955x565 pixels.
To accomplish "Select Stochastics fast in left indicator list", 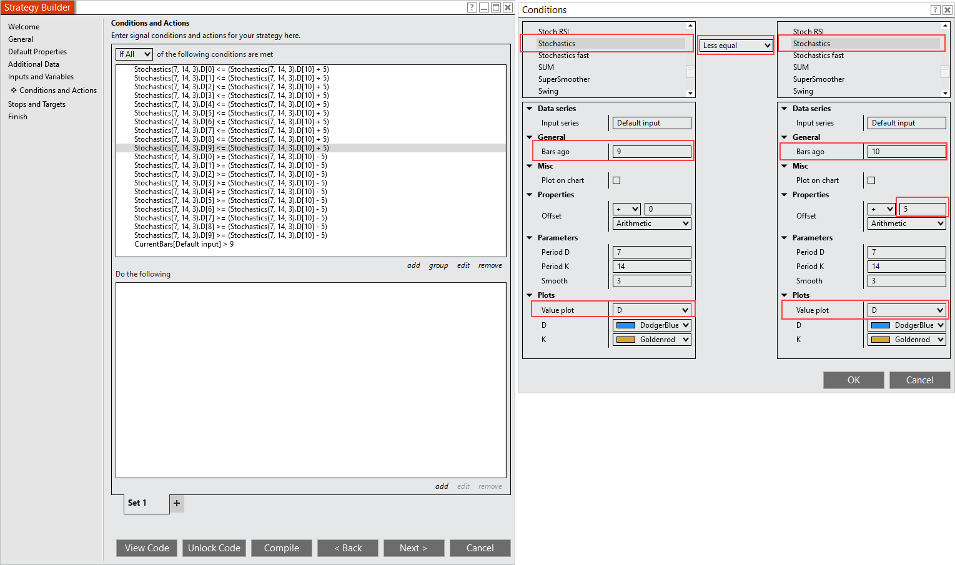I will pos(563,56).
